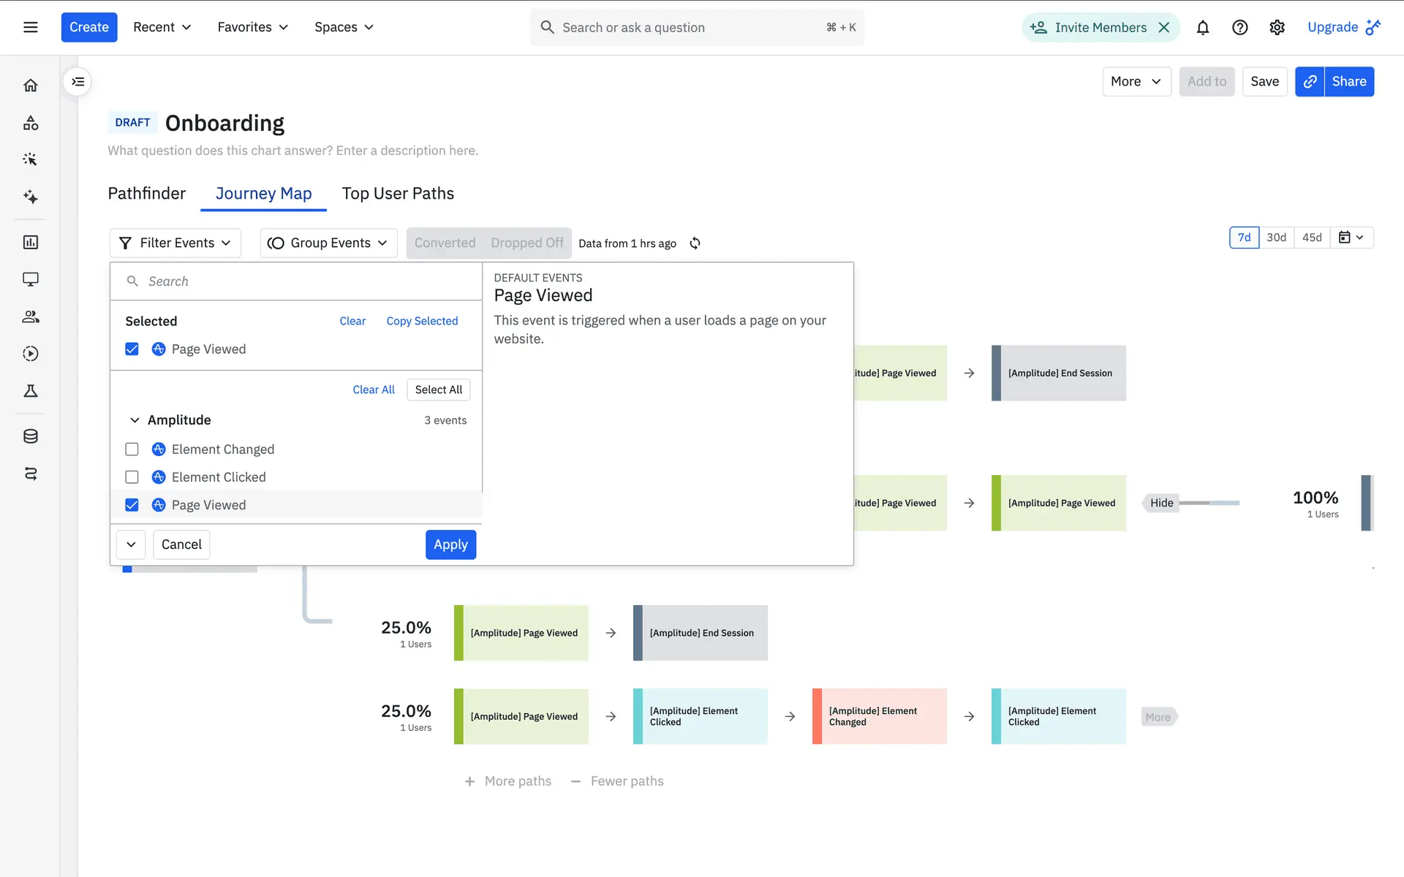Open the settings gear icon
Screen dimensions: 1404x877
pos(1277,28)
